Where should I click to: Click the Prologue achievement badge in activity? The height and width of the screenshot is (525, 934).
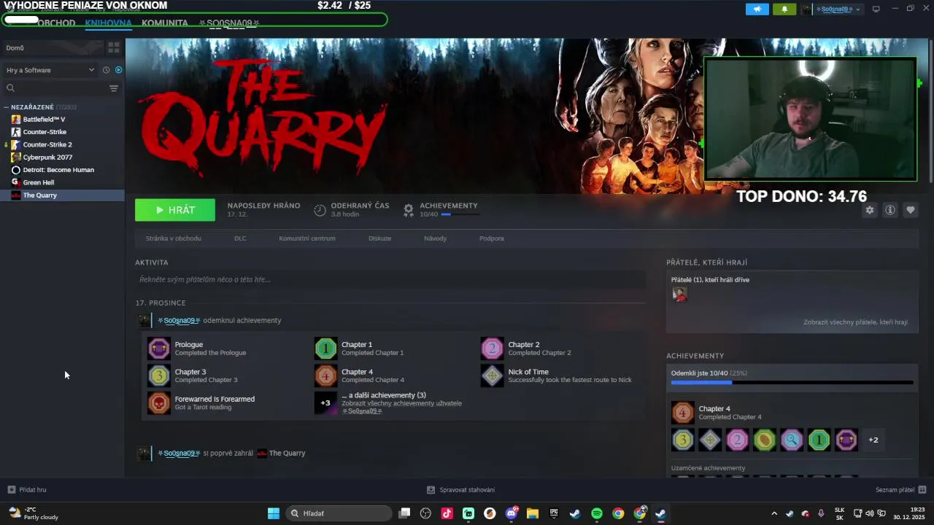pyautogui.click(x=159, y=349)
